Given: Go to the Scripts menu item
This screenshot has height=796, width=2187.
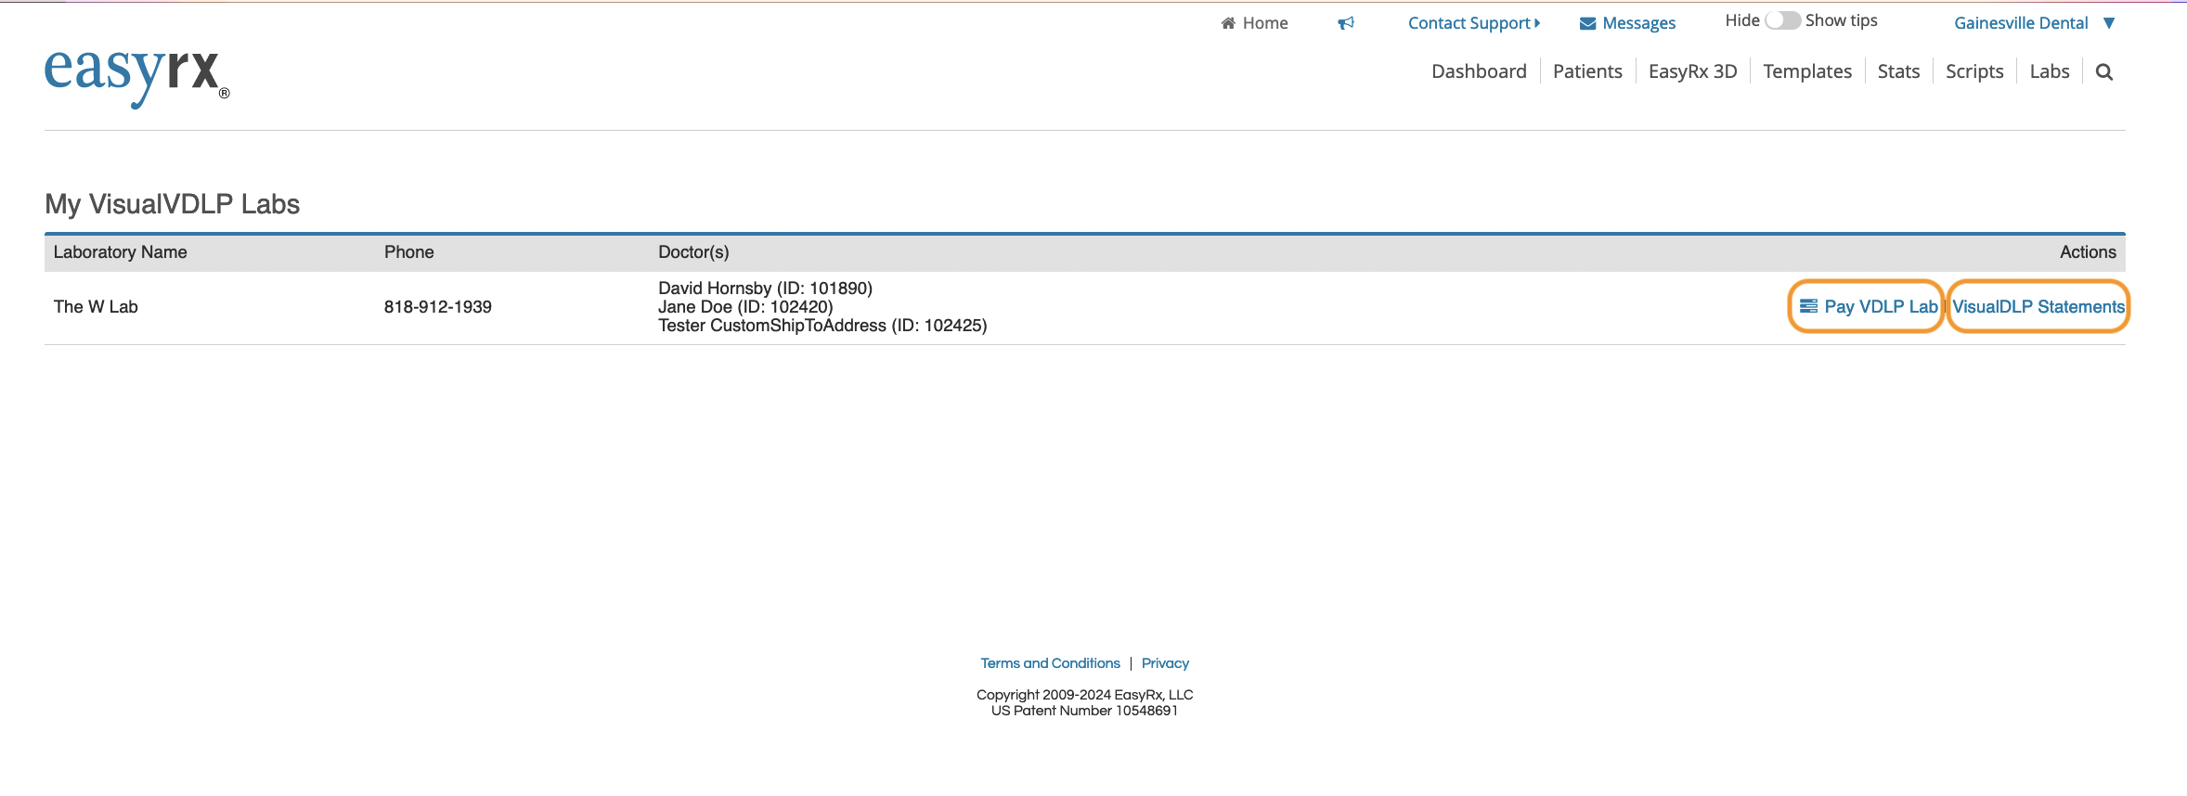Looking at the screenshot, I should 1974,71.
